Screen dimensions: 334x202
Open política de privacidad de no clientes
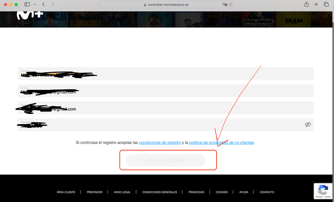(x=222, y=142)
